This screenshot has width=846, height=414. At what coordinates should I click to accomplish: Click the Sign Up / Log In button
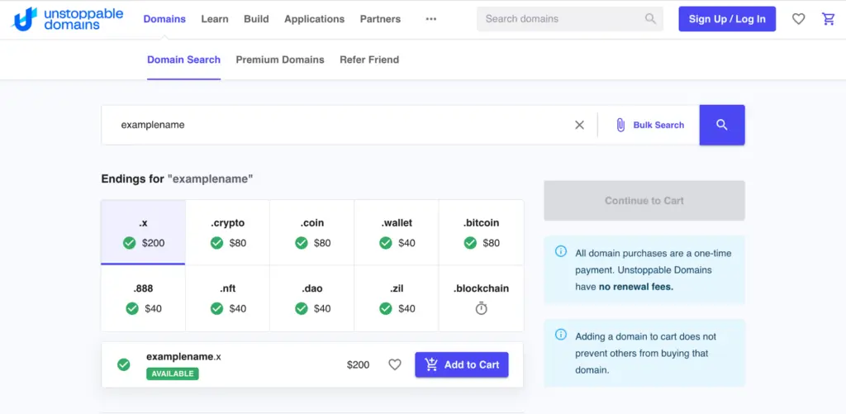[x=727, y=19]
